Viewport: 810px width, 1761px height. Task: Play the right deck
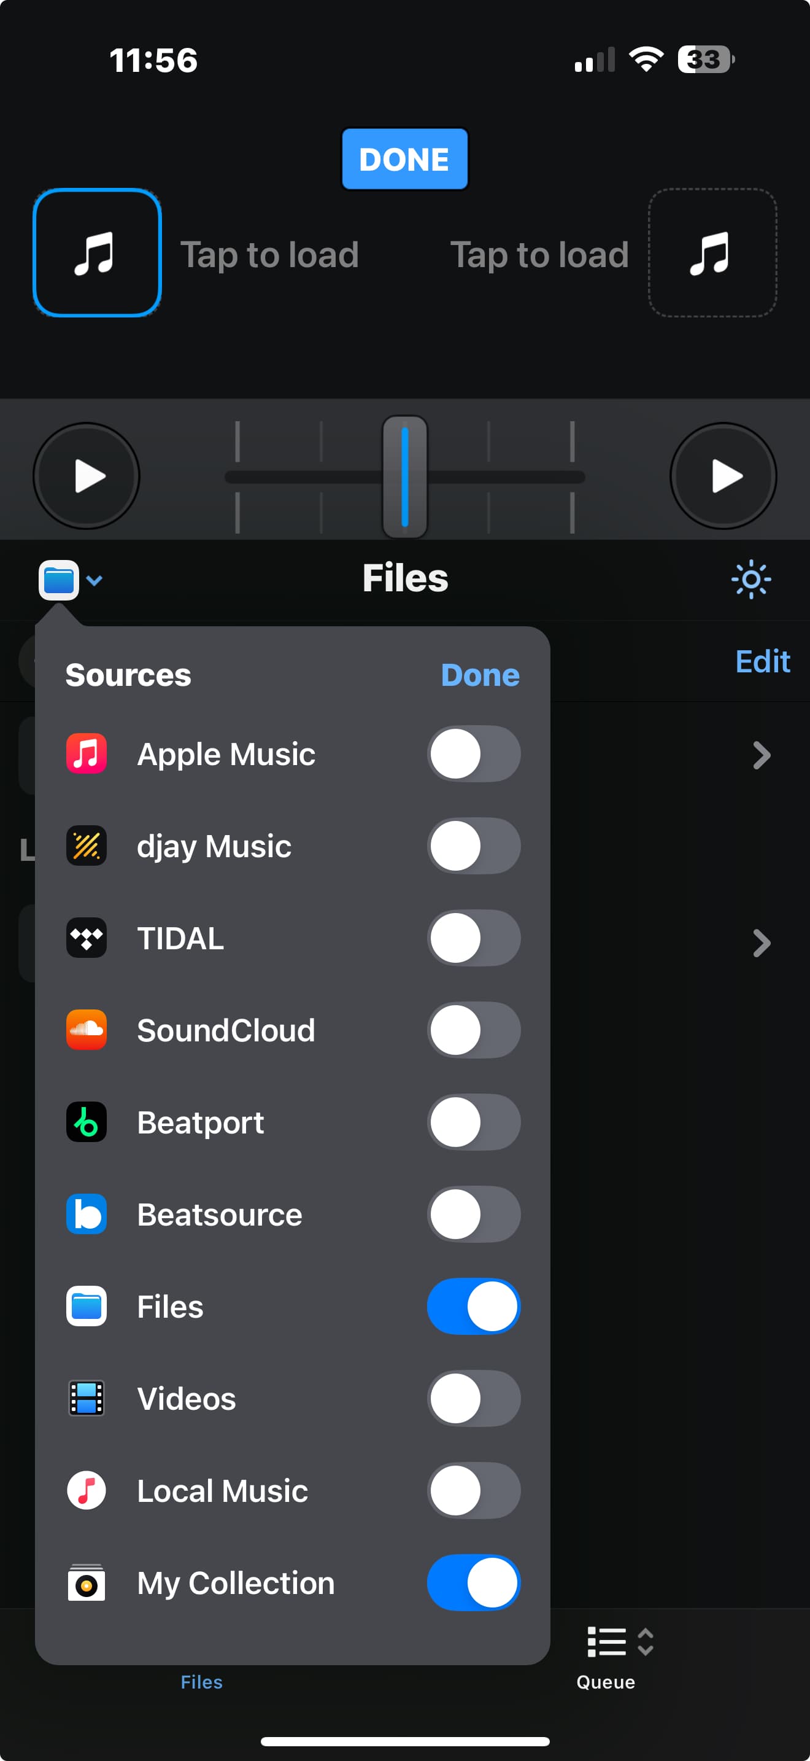(x=723, y=476)
